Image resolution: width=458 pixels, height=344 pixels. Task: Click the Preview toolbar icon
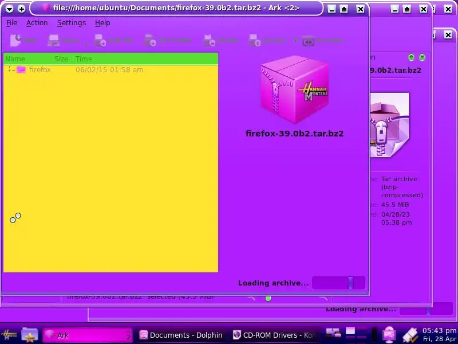click(x=308, y=41)
